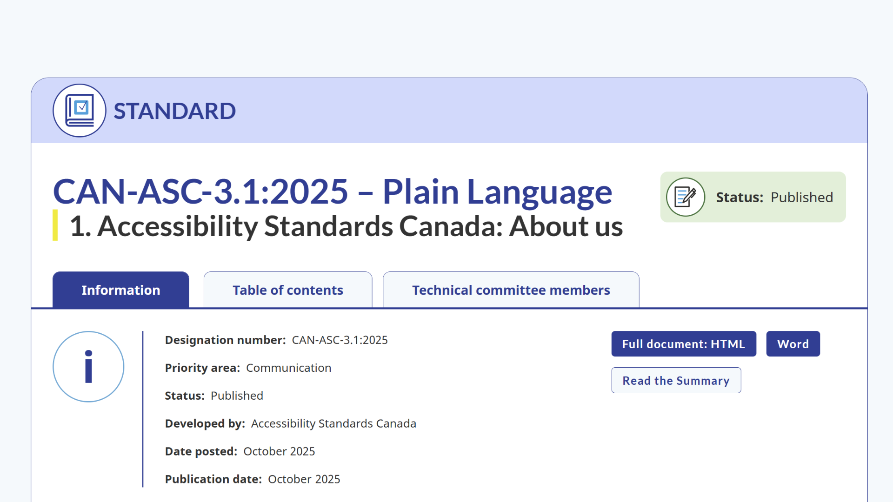Open the Information tab
Screen dimensions: 893x502
tap(120, 290)
